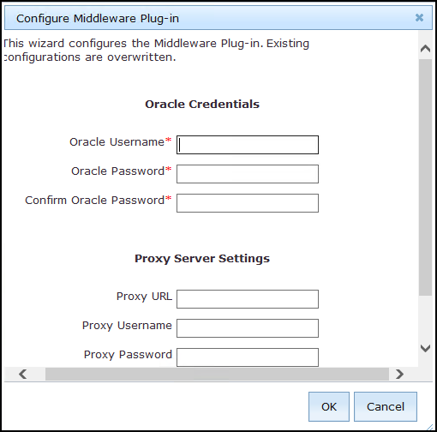Click the vertical scrollbar down arrow
437x432 pixels.
[x=425, y=348]
